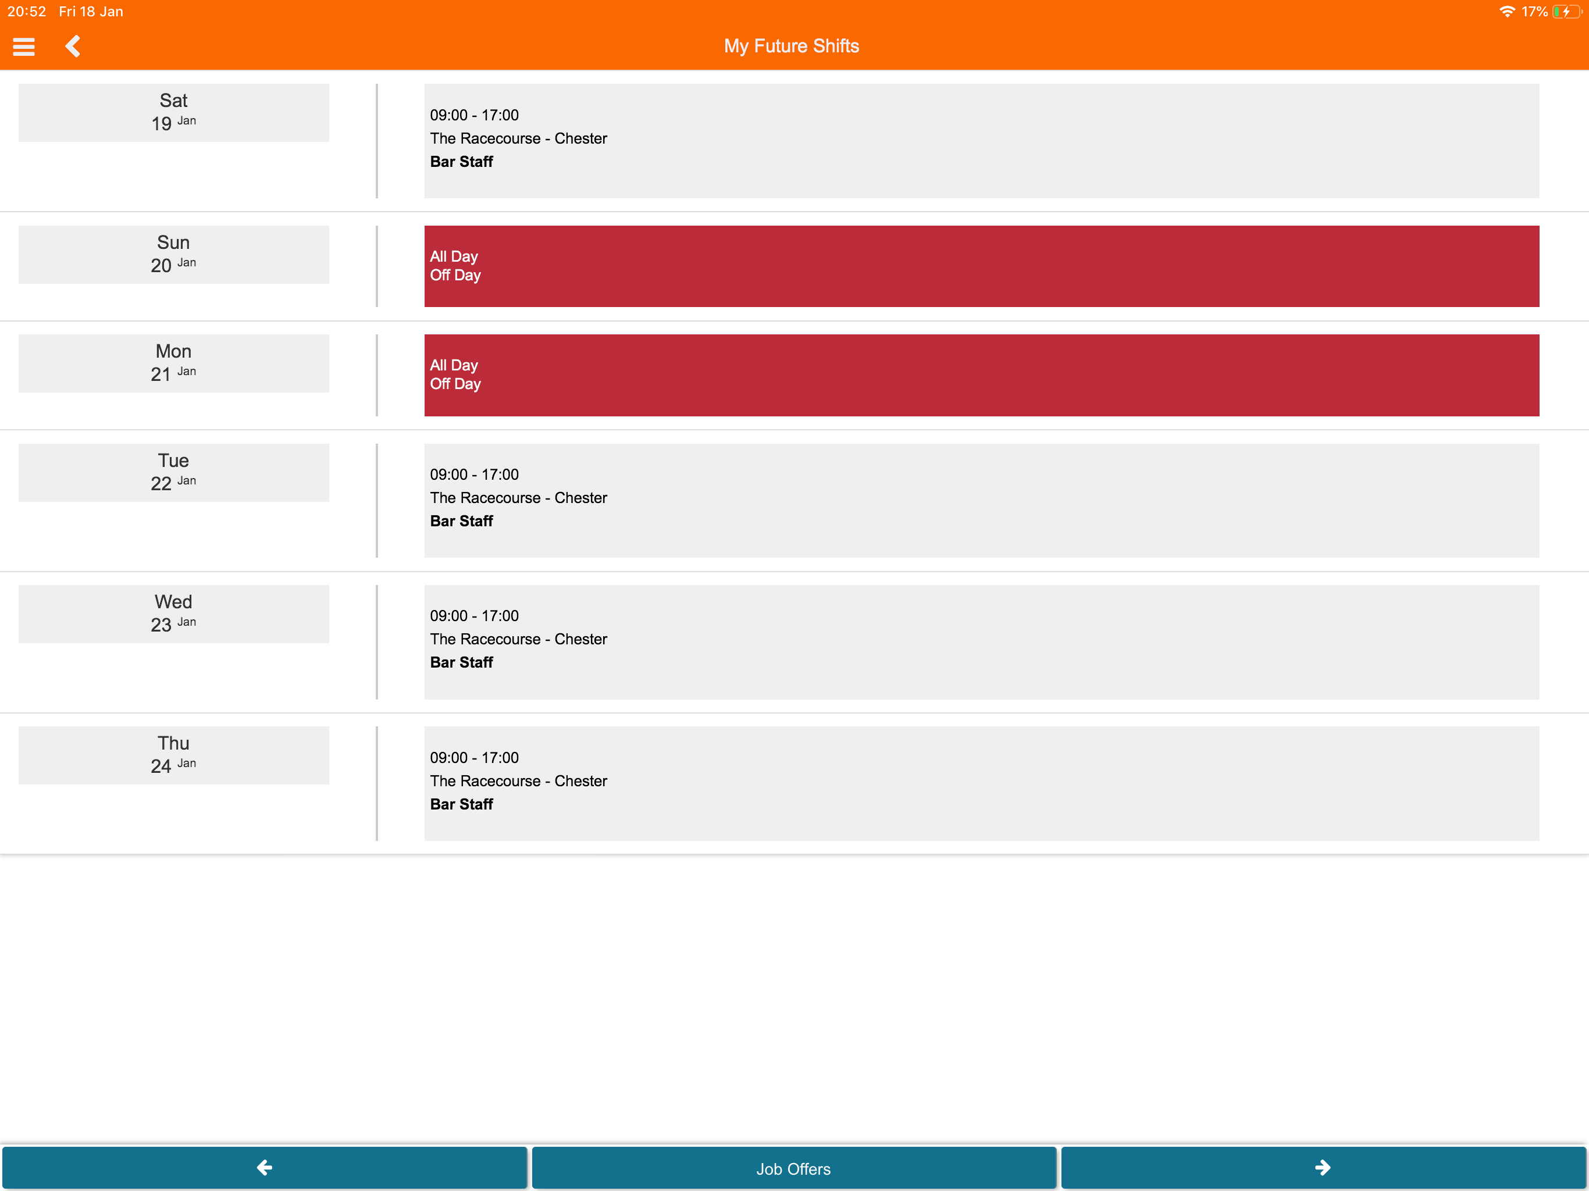Image resolution: width=1589 pixels, height=1191 pixels.
Task: Open Sunday 20 Jan Off Day entry
Action: [981, 266]
